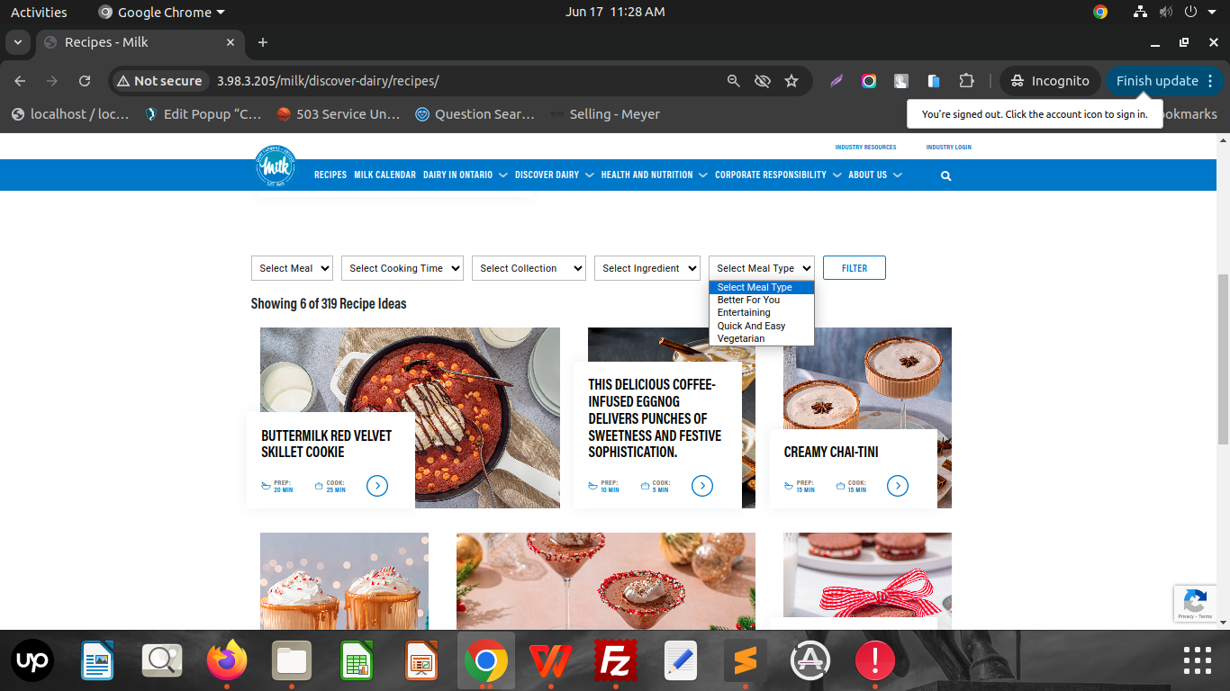The height and width of the screenshot is (691, 1230).
Task: Click the Milk logo in the site header
Action: point(275,166)
